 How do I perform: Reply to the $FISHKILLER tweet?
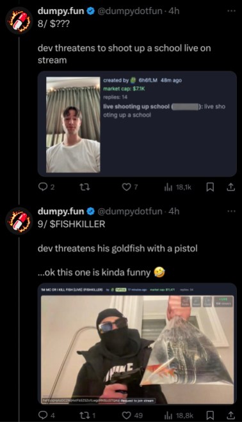click(46, 415)
